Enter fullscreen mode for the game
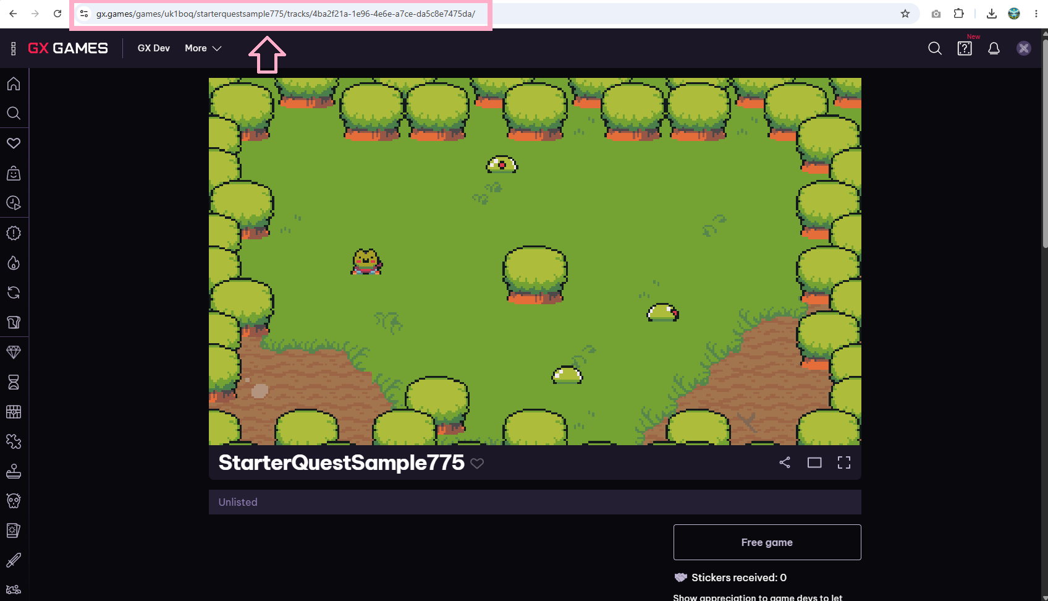 click(844, 462)
